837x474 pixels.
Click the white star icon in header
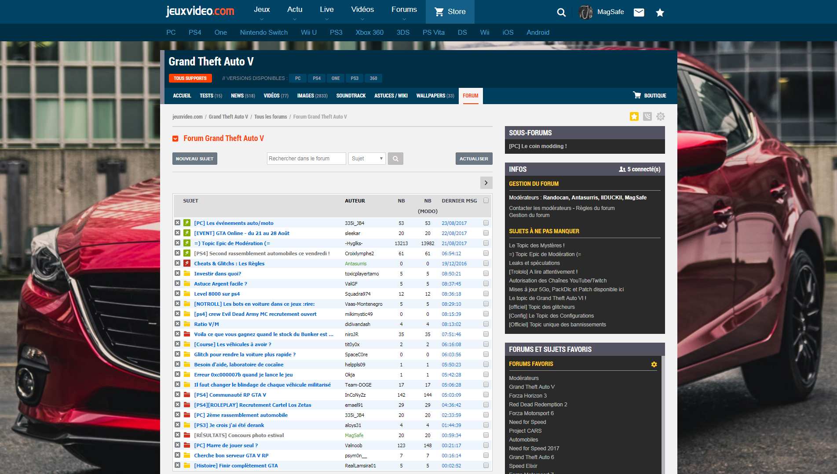[660, 12]
